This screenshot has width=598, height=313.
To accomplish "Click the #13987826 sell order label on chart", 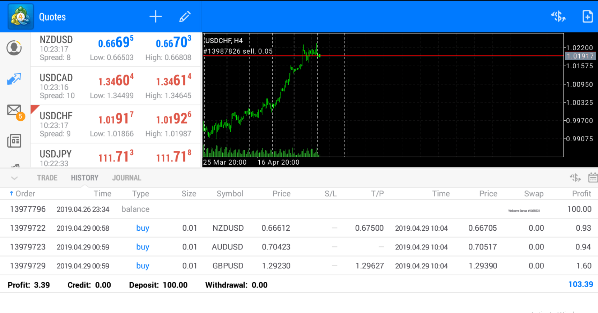I will pyautogui.click(x=238, y=51).
